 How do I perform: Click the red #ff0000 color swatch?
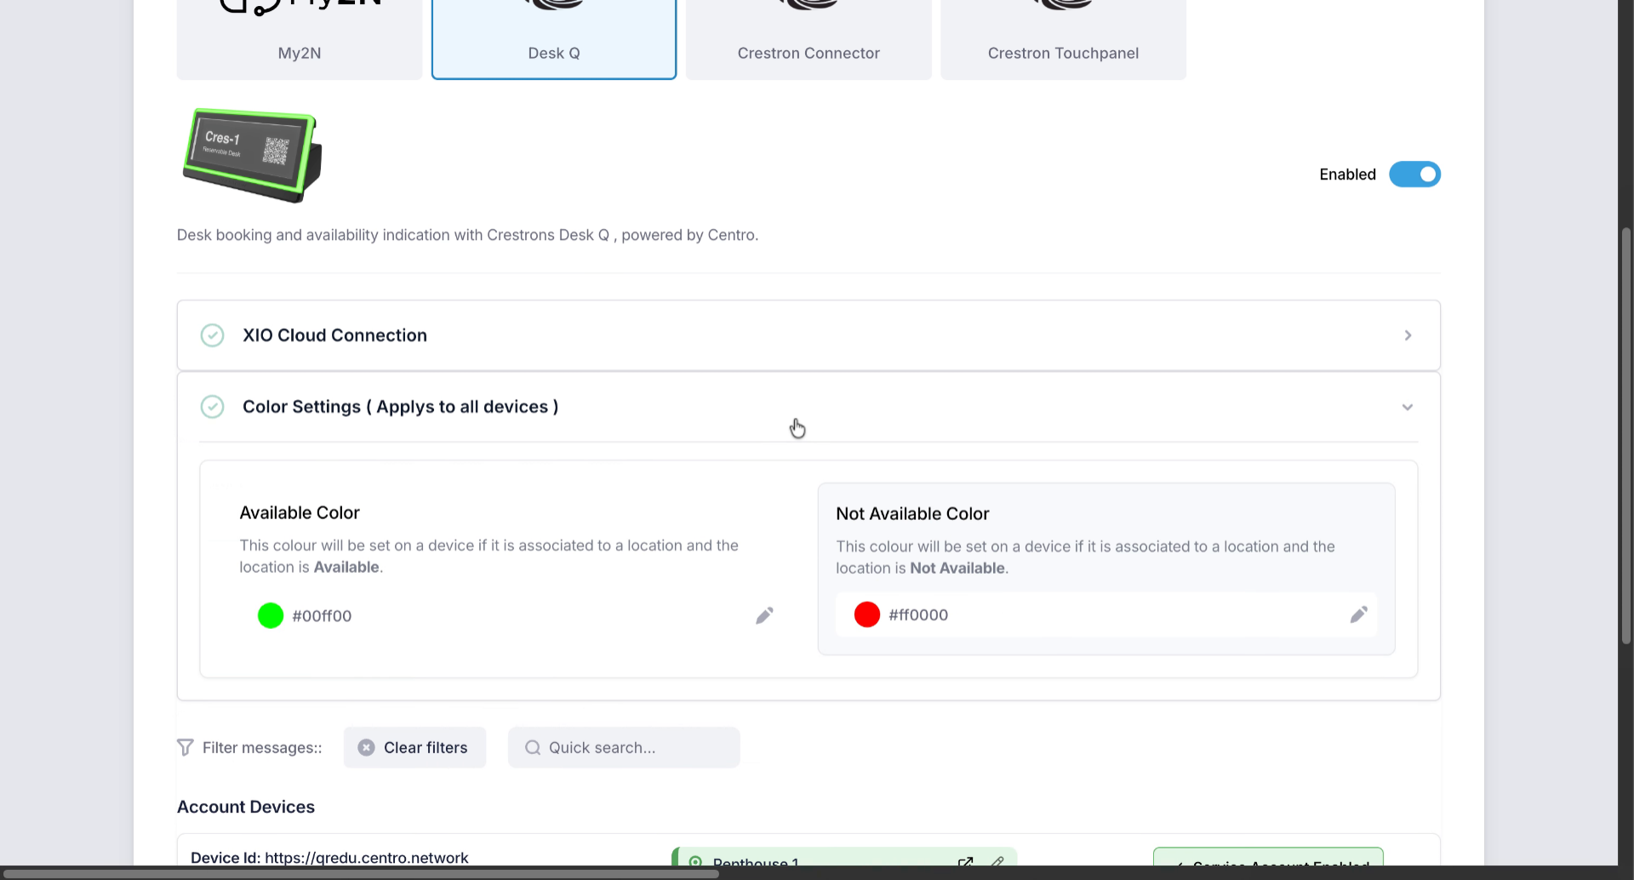pyautogui.click(x=867, y=614)
